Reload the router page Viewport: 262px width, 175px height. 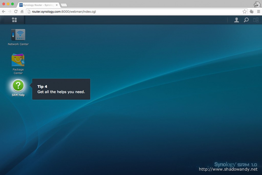tap(16, 12)
